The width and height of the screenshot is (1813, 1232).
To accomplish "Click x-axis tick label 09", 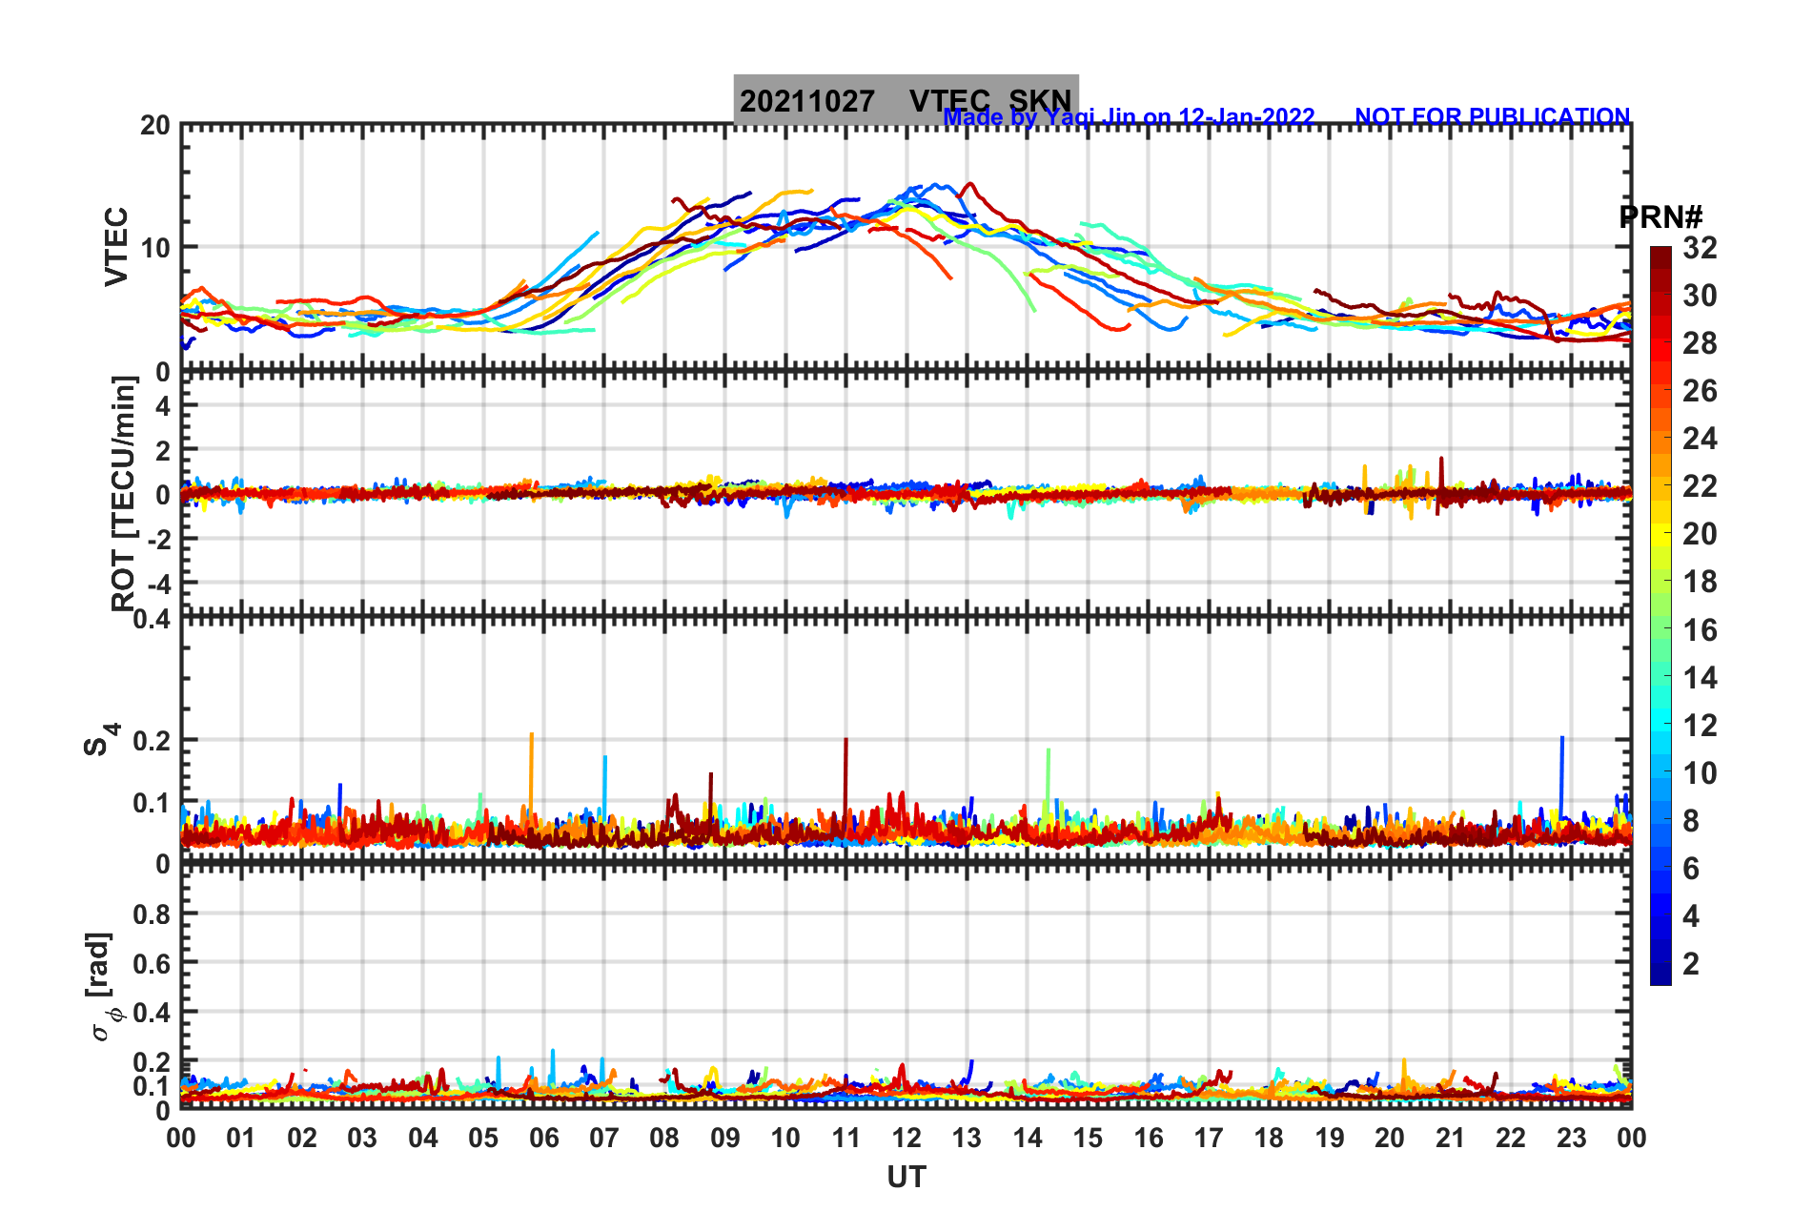I will click(725, 1138).
